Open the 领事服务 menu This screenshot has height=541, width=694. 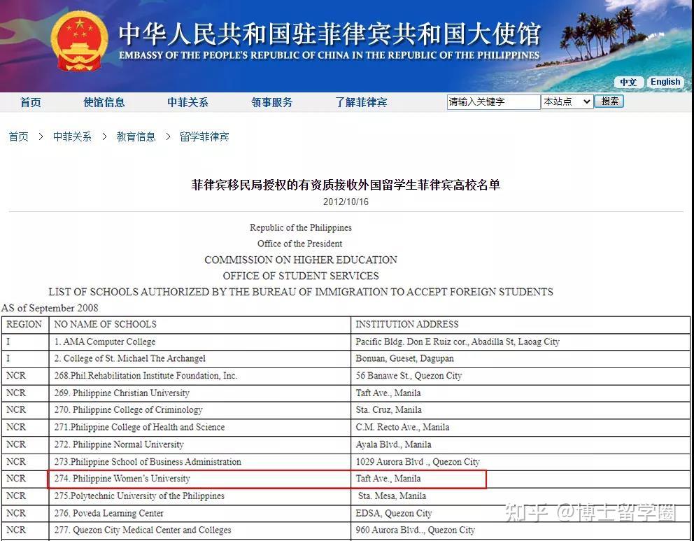point(271,102)
